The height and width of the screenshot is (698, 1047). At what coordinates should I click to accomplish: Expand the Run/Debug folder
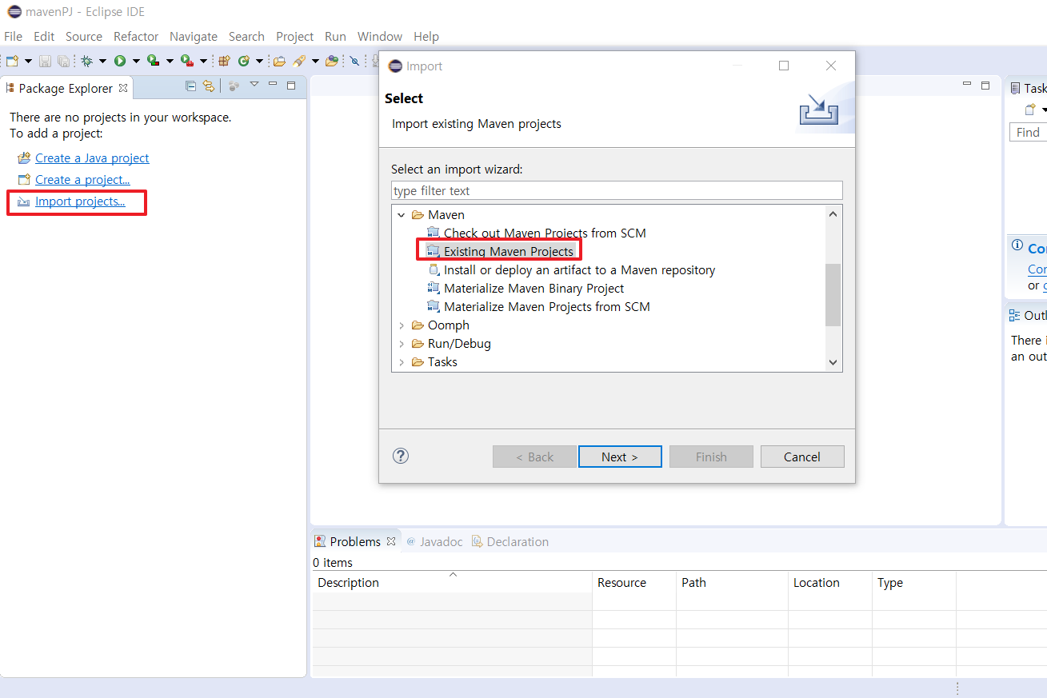402,344
